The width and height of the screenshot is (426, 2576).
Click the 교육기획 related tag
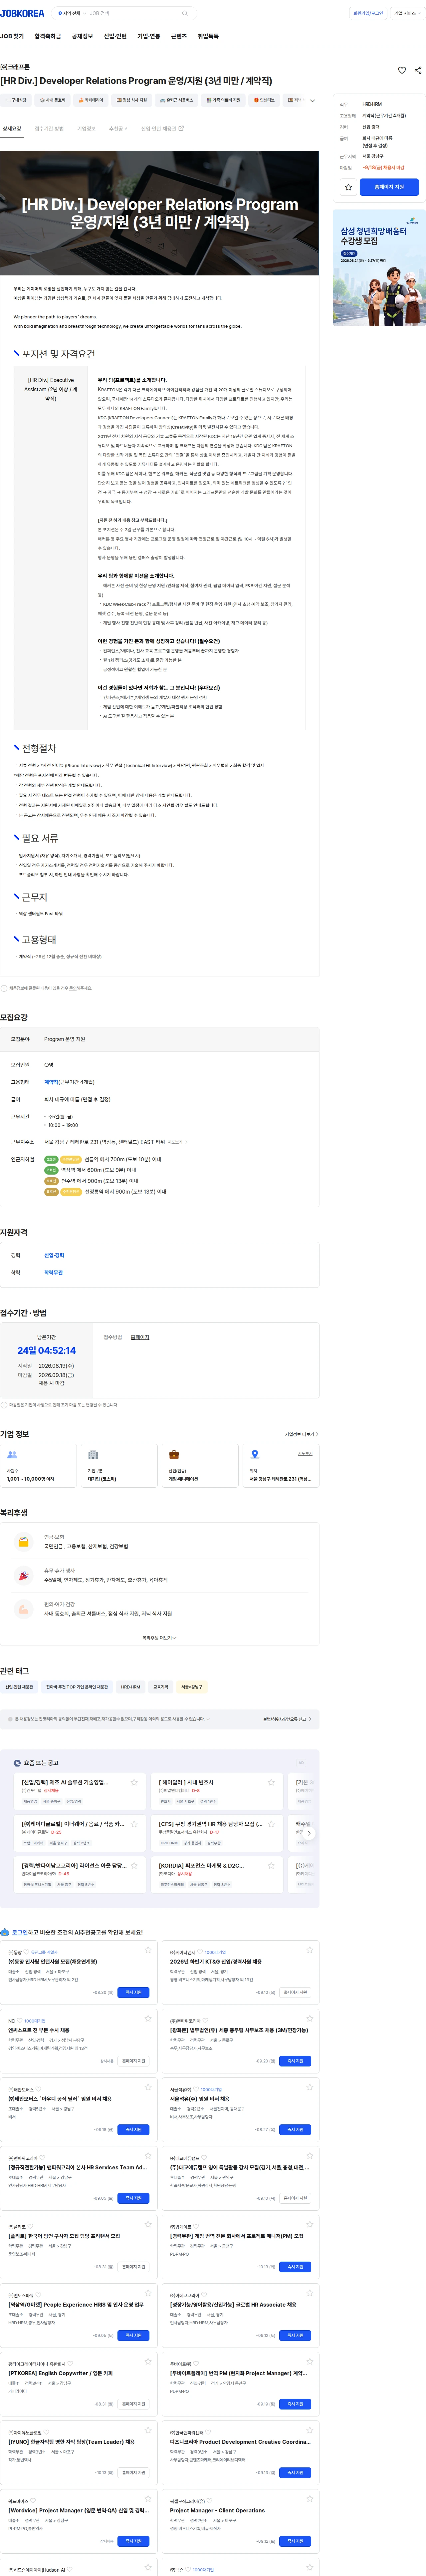tap(161, 1687)
